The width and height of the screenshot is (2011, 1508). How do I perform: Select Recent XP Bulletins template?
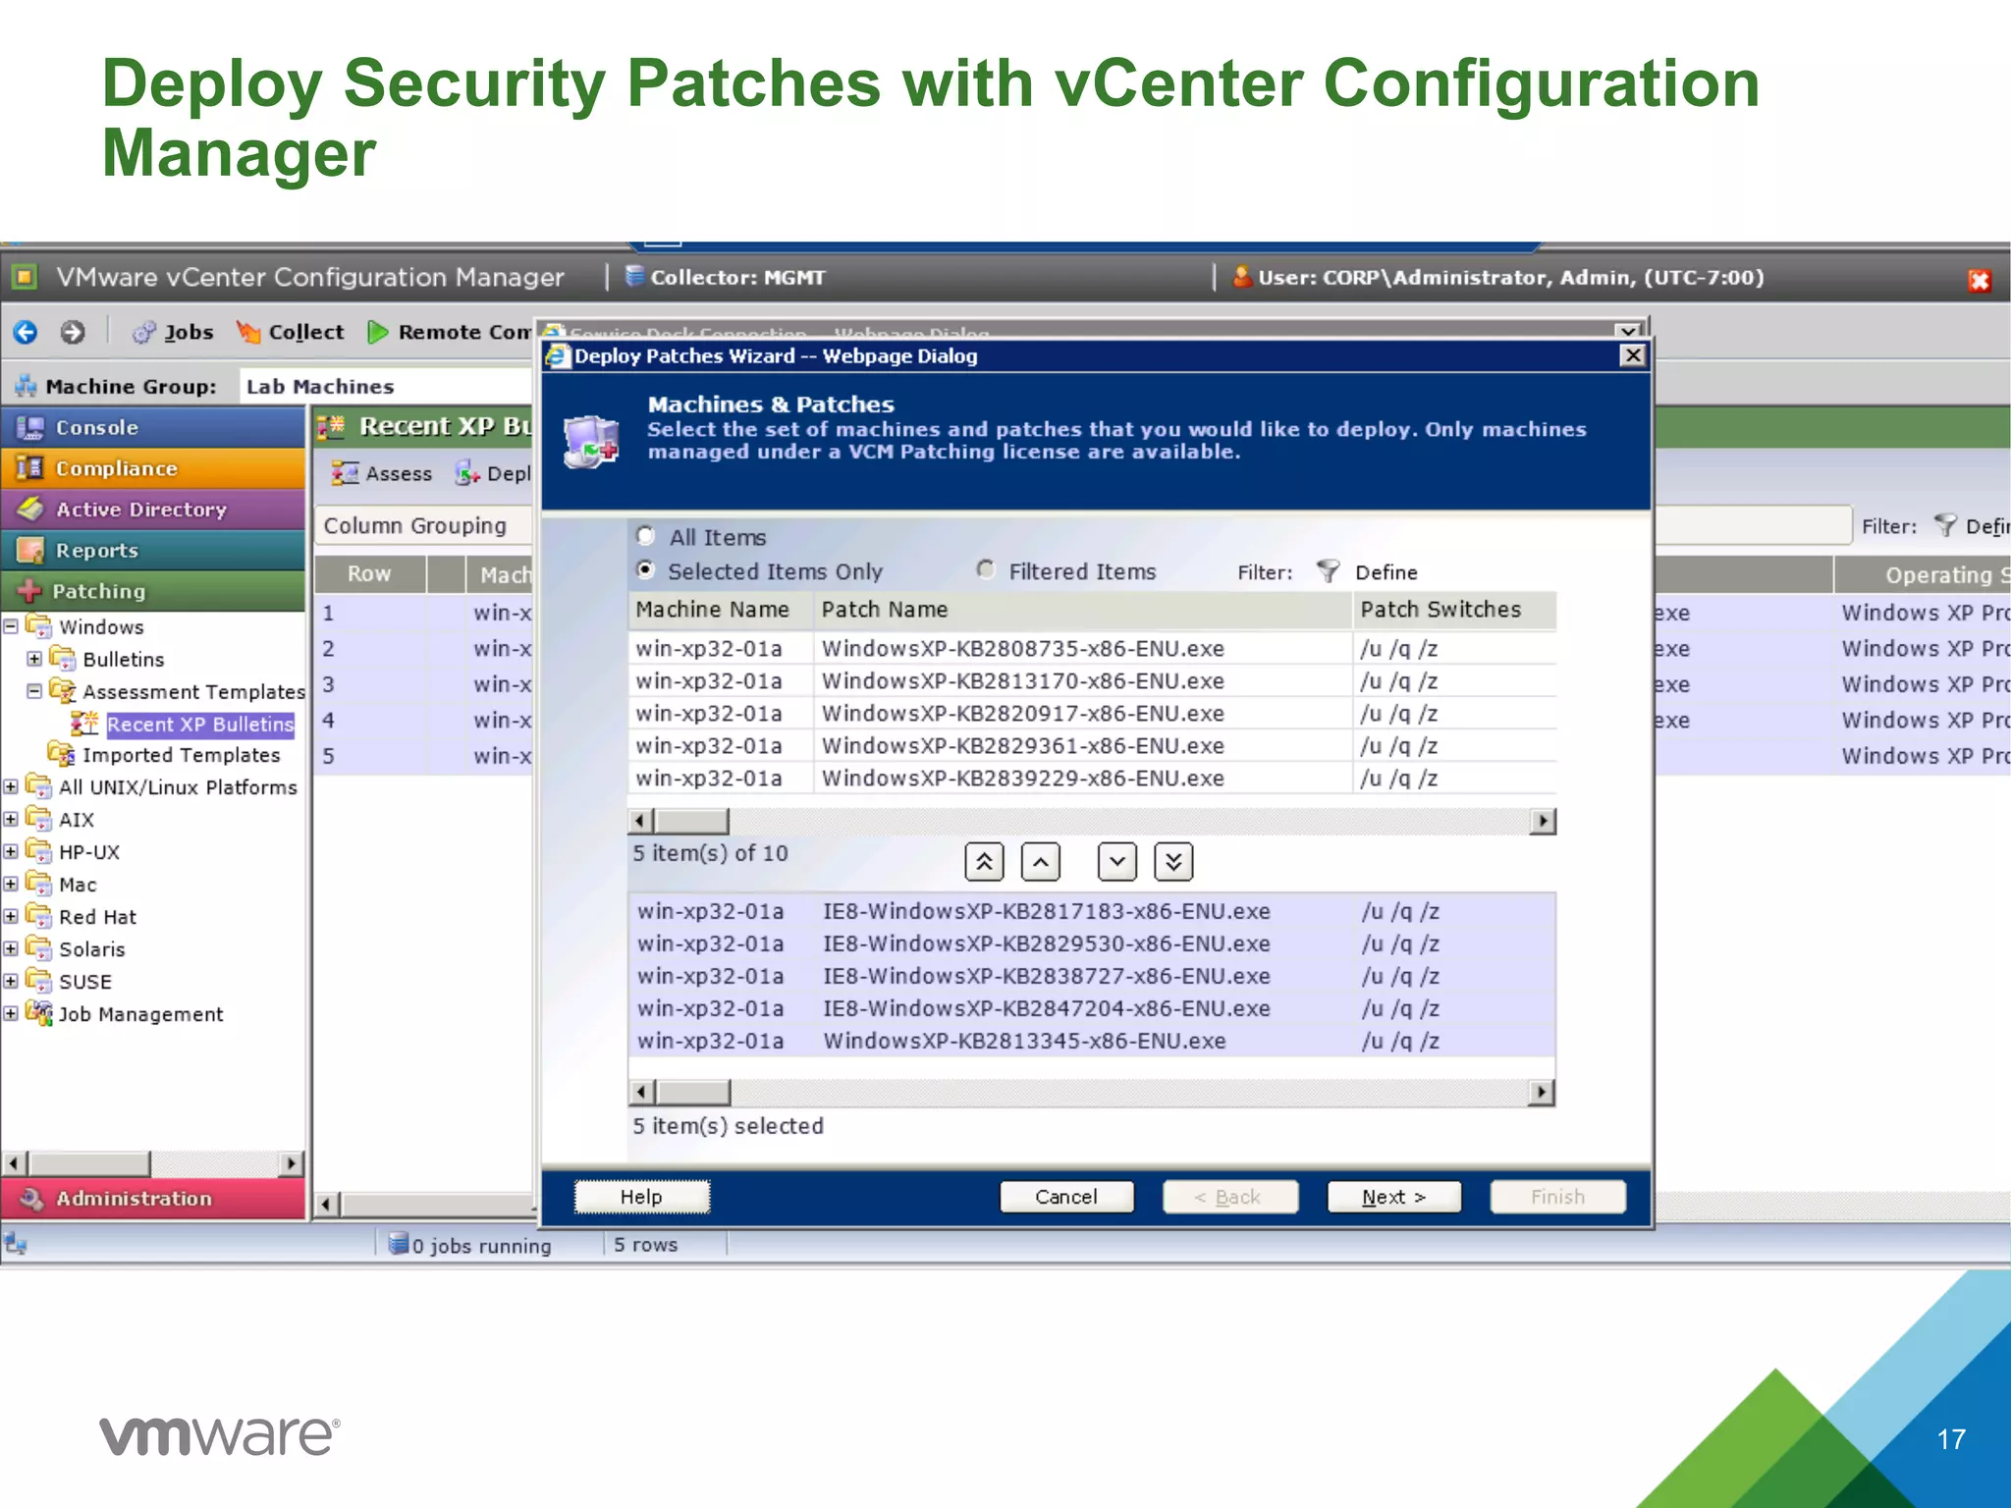200,725
